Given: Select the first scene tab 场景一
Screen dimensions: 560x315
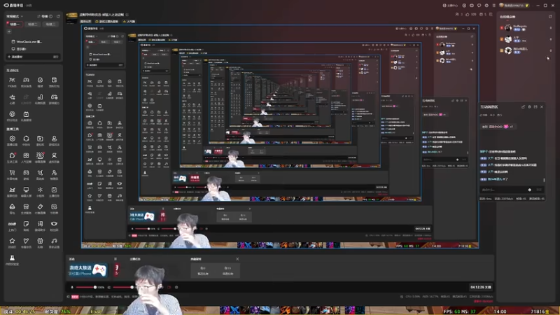Looking at the screenshot, I should [x=15, y=24].
